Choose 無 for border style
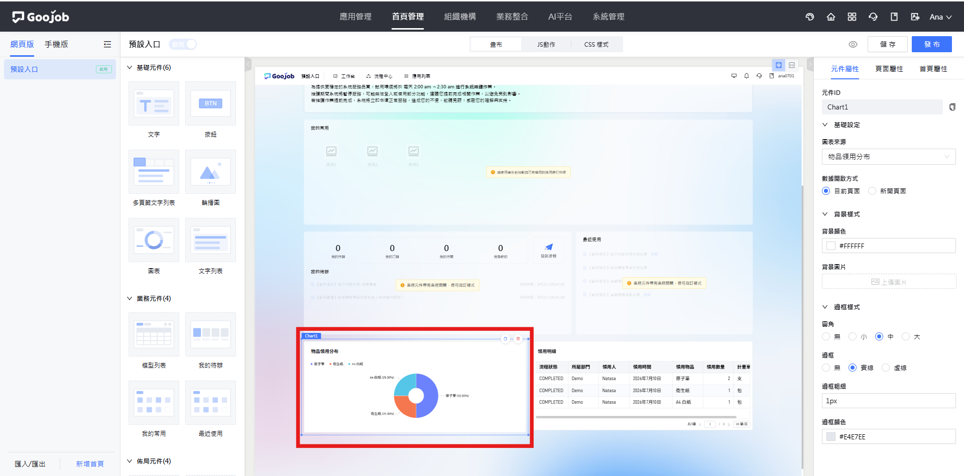The width and height of the screenshot is (964, 476). click(826, 368)
